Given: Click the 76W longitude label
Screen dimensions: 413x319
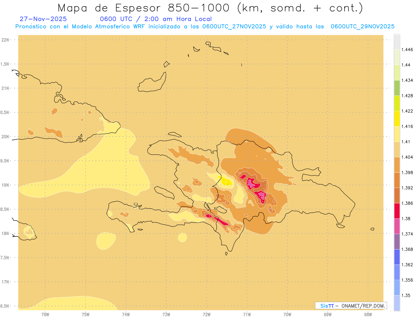Looking at the screenshot, I should tap(45, 314).
